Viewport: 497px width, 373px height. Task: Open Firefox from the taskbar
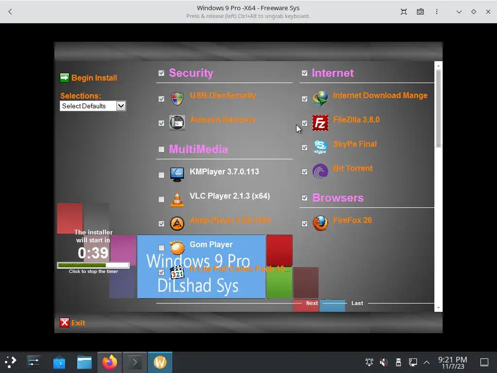click(110, 362)
